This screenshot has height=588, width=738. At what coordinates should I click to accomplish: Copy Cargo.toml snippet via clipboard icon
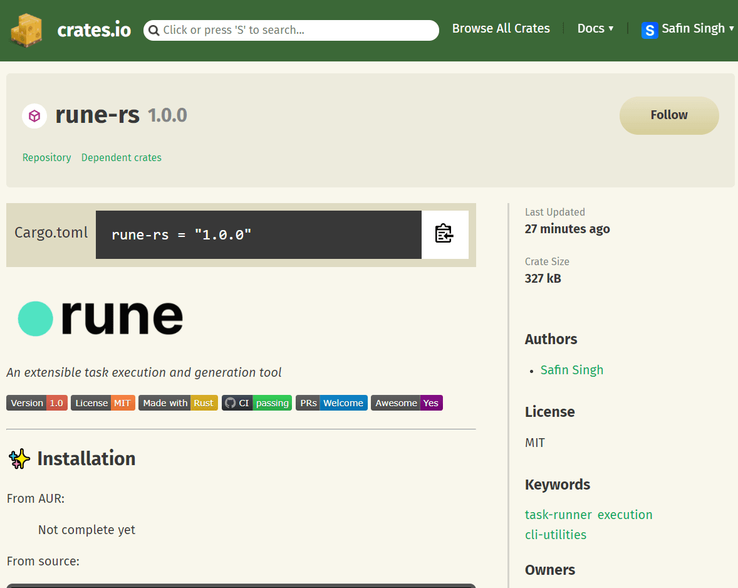tap(444, 234)
